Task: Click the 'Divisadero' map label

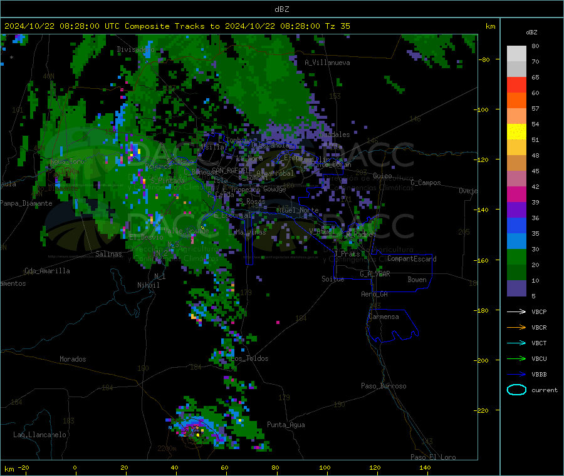Action: pyautogui.click(x=135, y=49)
